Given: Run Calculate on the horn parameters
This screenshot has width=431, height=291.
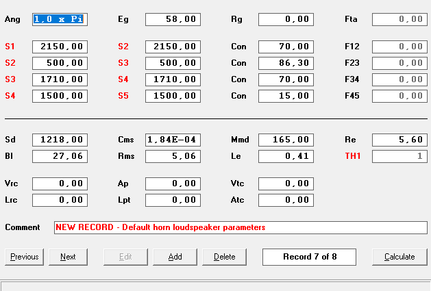Looking at the screenshot, I should pyautogui.click(x=399, y=257).
